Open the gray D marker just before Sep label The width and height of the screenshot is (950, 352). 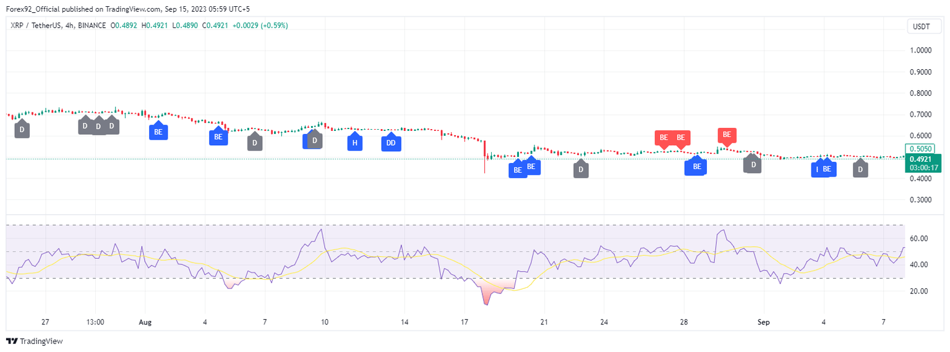753,164
